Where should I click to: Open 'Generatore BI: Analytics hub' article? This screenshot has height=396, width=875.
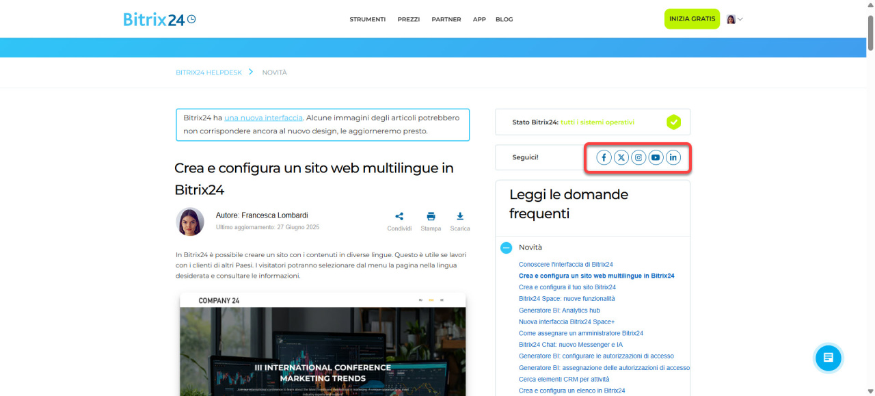[559, 311]
